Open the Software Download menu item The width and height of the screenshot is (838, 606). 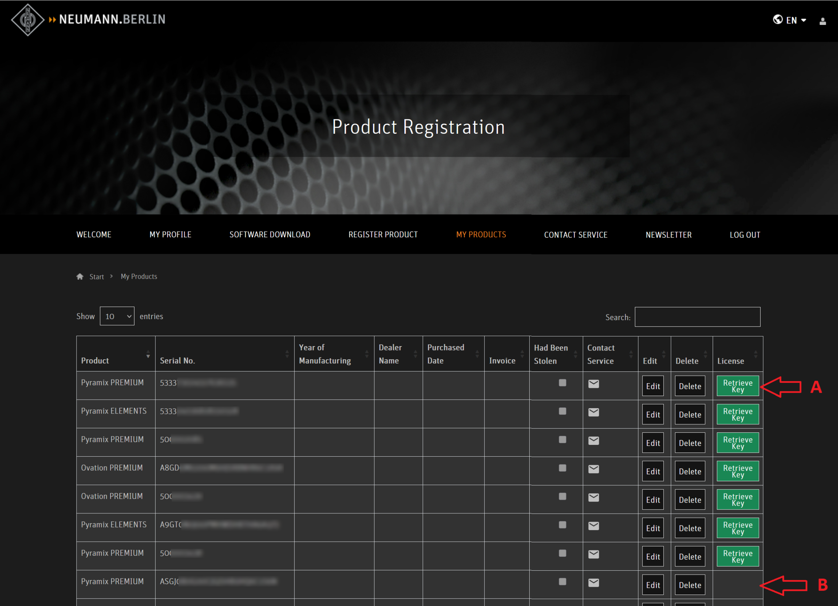(x=270, y=235)
